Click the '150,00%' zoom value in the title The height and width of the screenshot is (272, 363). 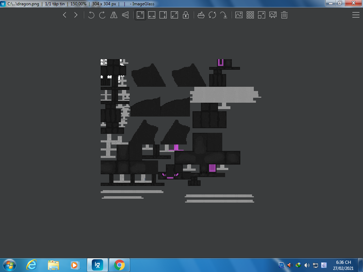[78, 4]
